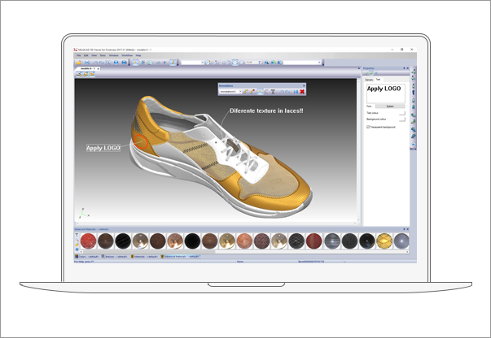The width and height of the screenshot is (491, 338).
Task: Click the blue minus icon in the right toolbar
Action: click(414, 145)
